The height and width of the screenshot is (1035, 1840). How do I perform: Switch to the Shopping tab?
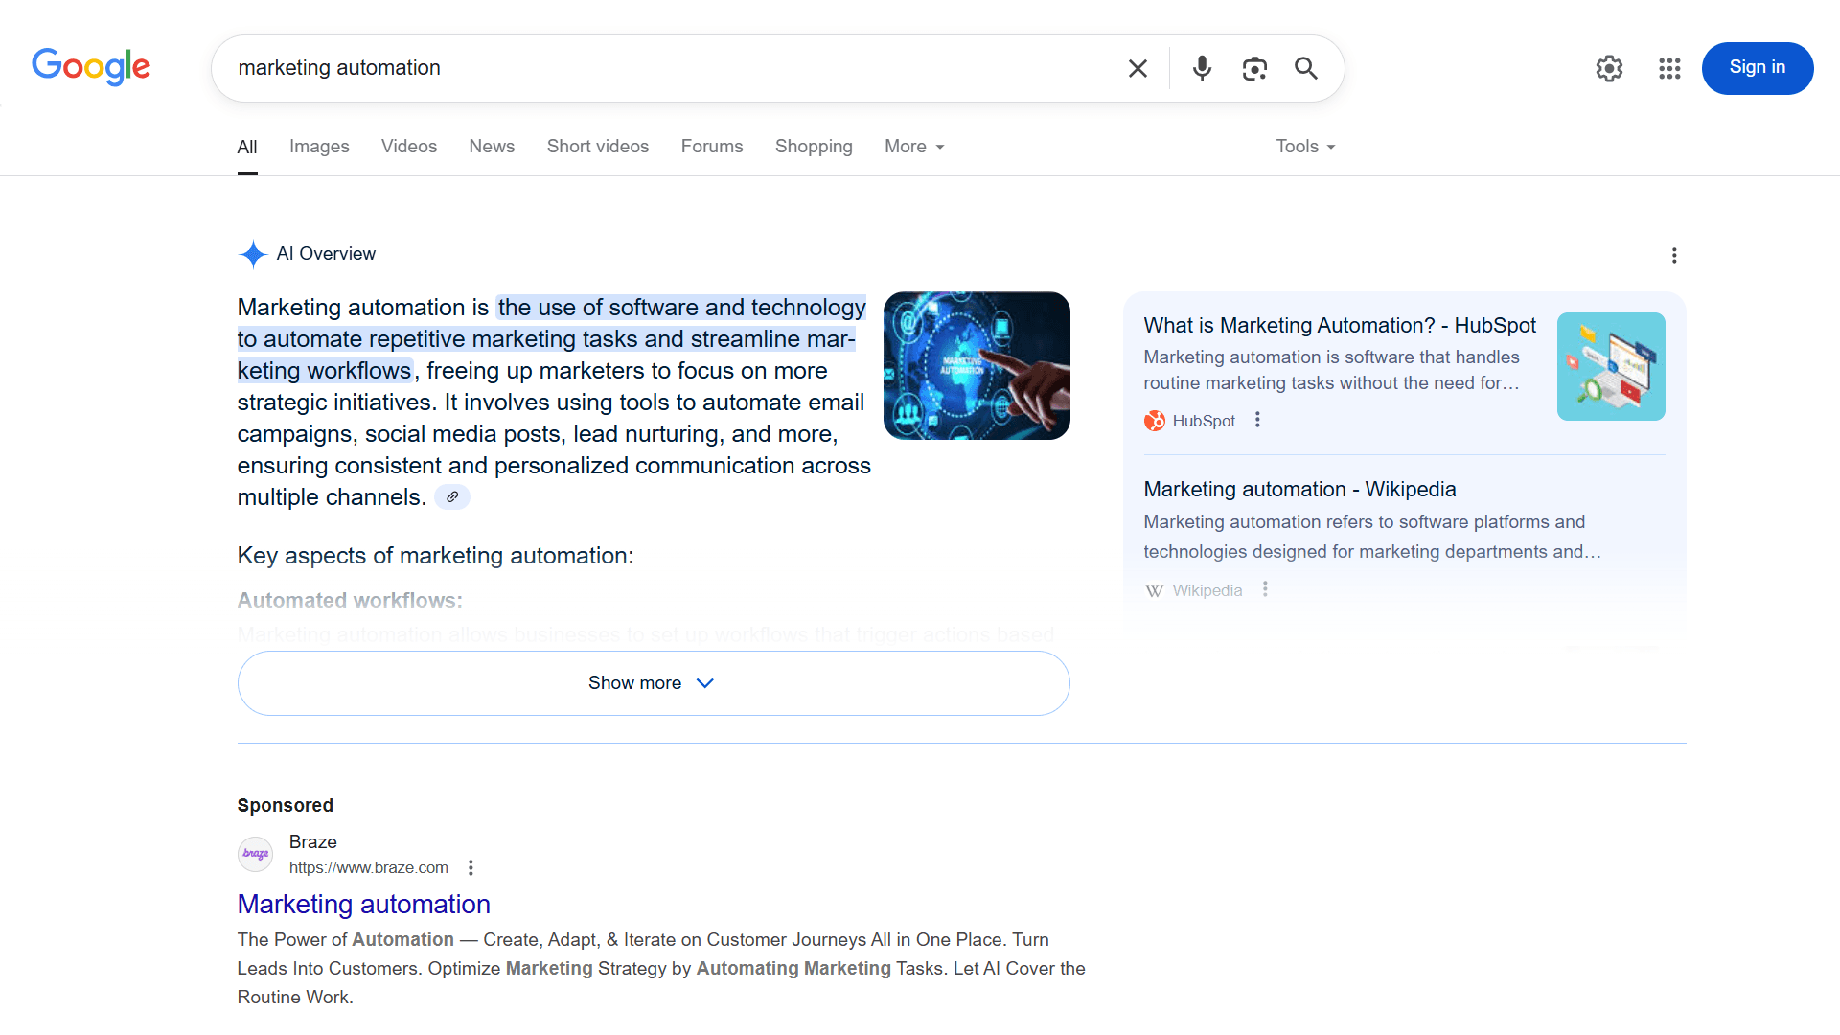point(814,147)
